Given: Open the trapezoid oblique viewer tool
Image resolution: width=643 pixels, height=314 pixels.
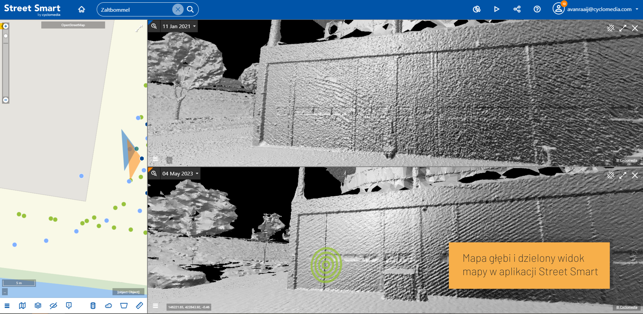Looking at the screenshot, I should (x=124, y=306).
